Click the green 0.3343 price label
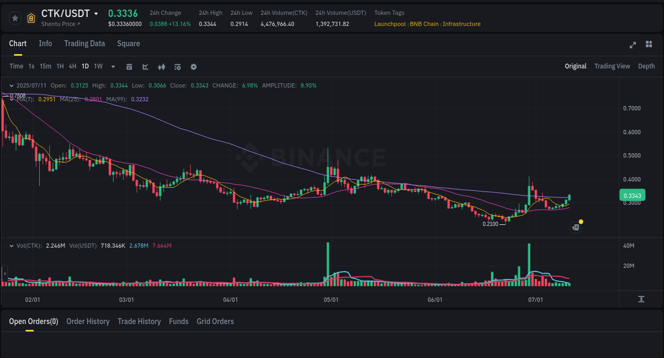 pos(632,195)
